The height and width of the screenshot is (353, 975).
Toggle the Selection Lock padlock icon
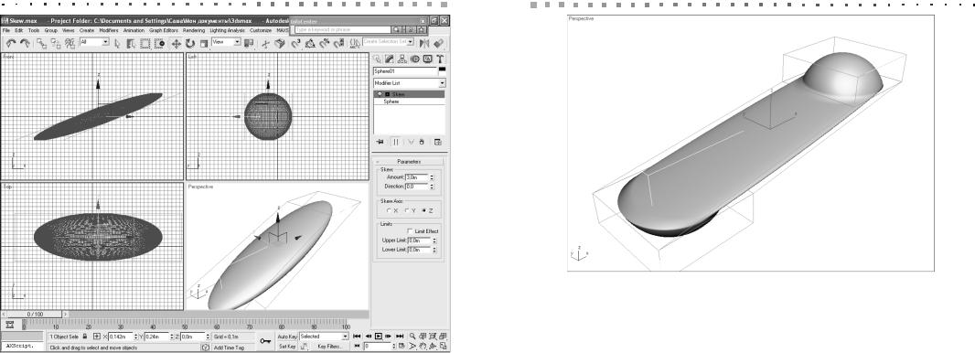click(x=85, y=337)
